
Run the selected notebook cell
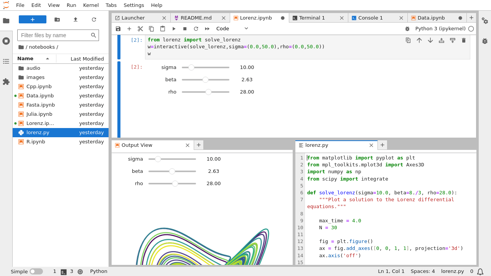point(174,28)
